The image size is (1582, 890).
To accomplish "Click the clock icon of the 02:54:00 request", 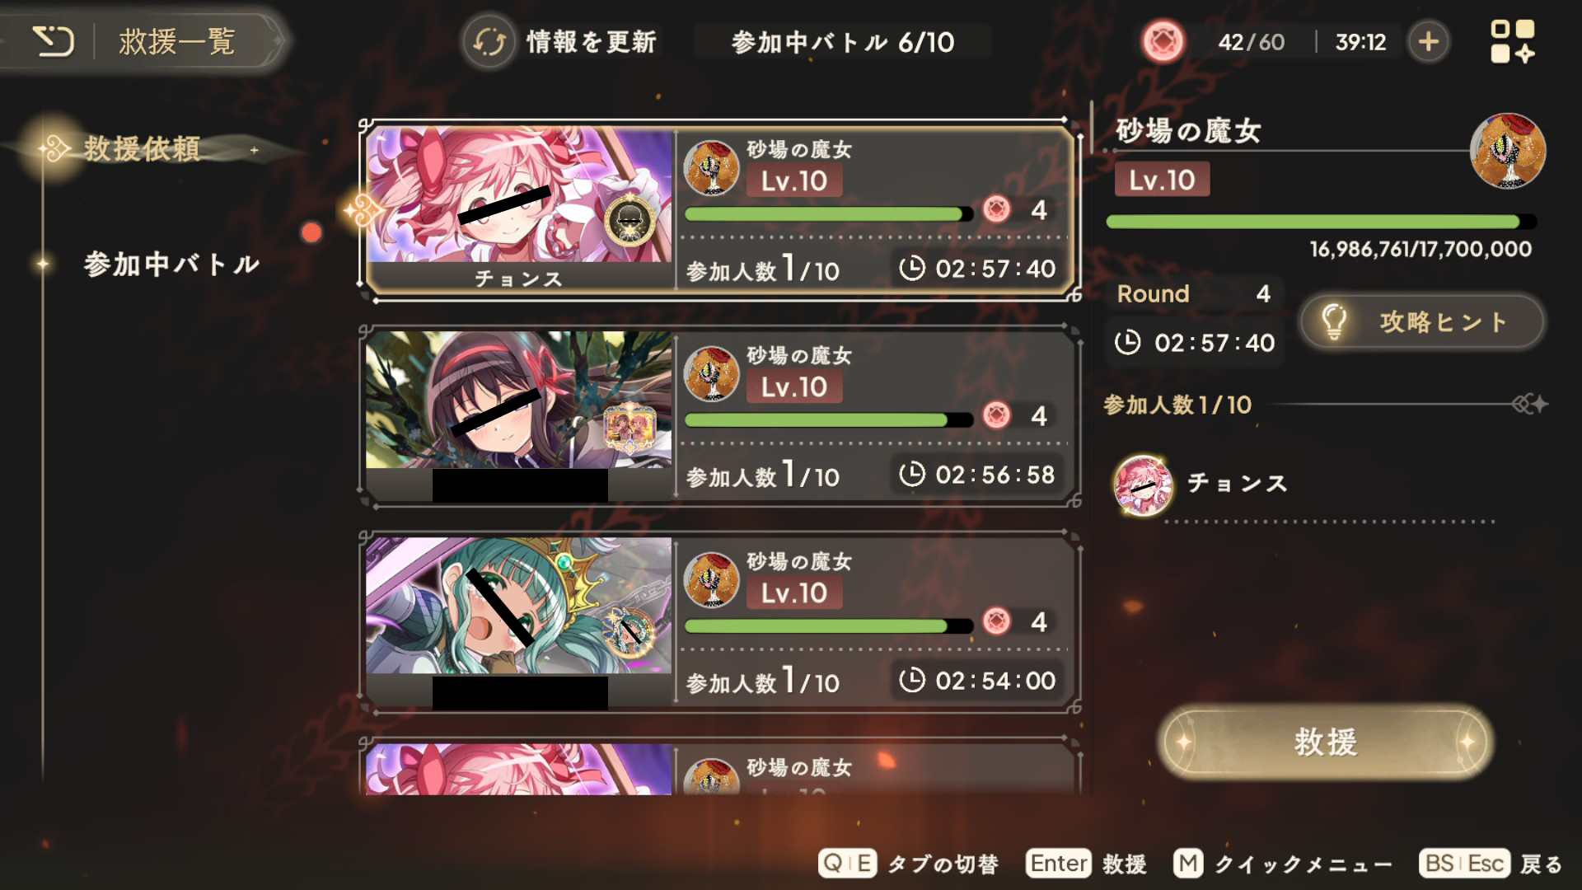I will point(911,681).
